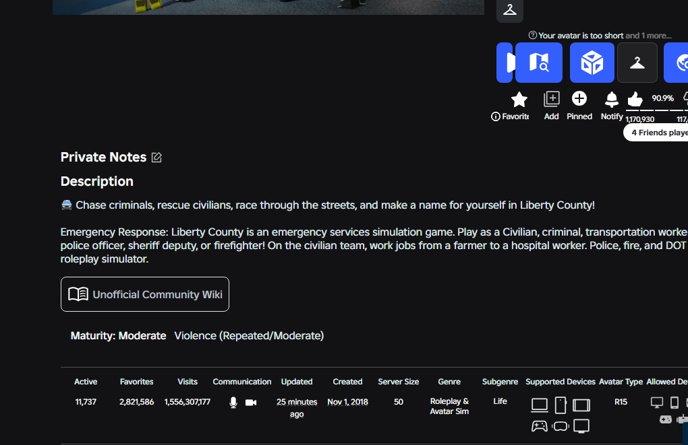Viewport: 688px width, 445px height.
Task: Click the Maturity: Moderate label
Action: (119, 336)
